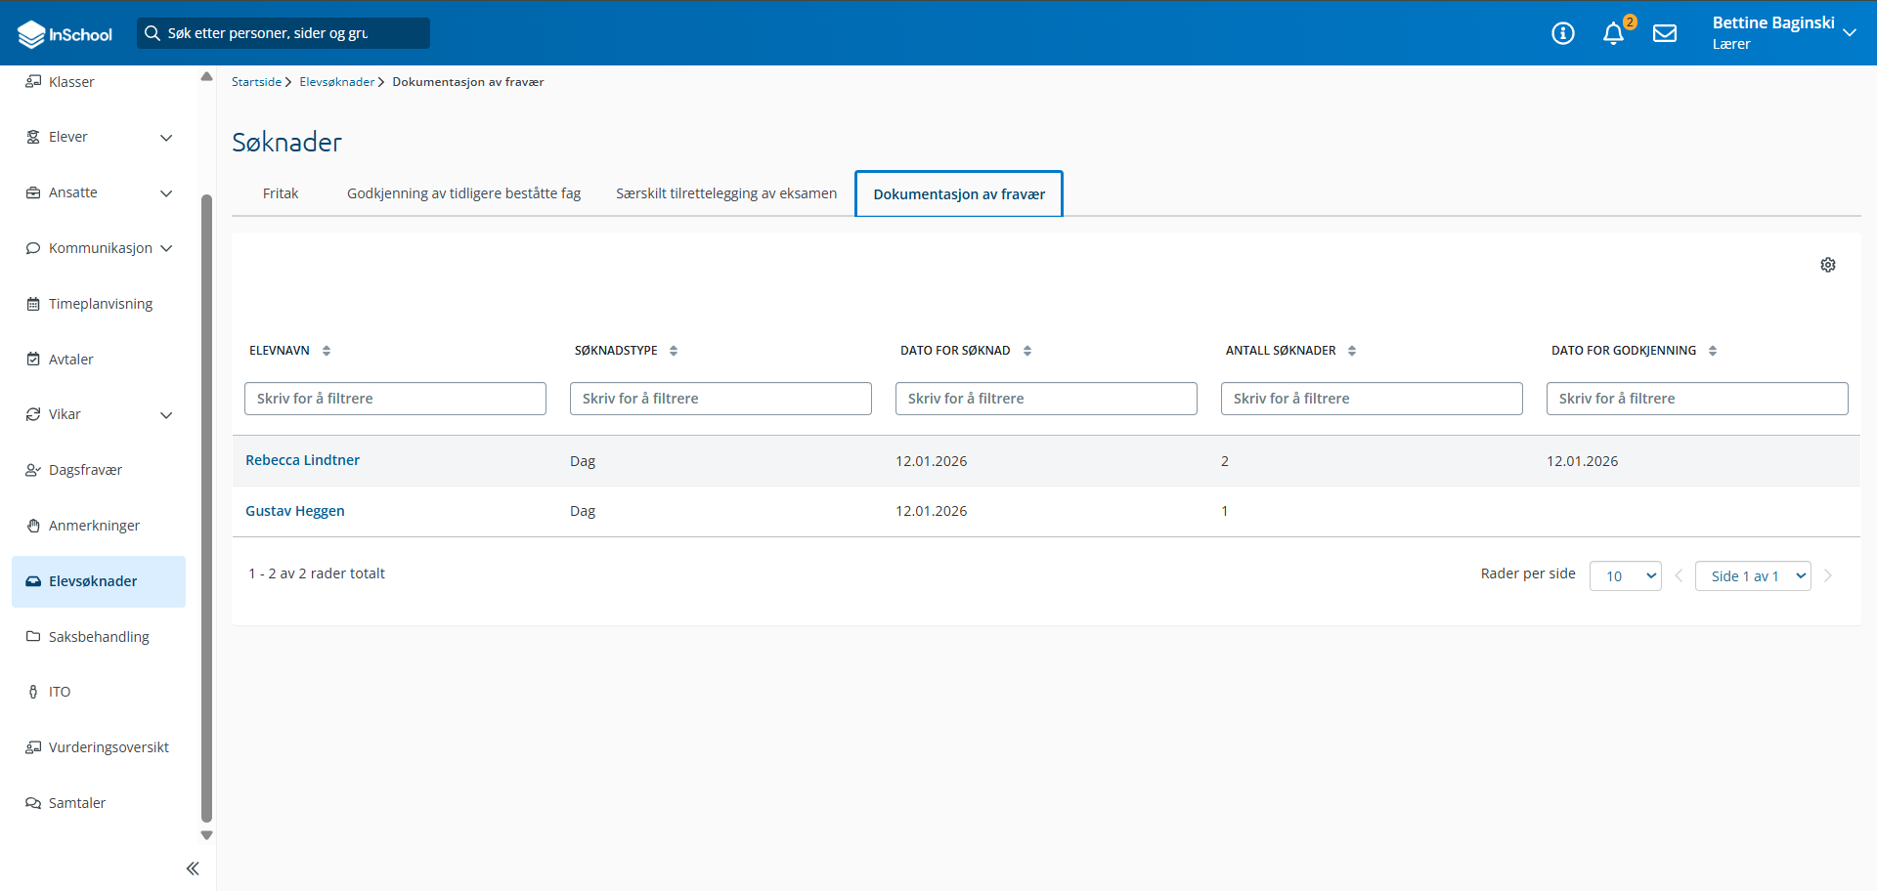Sort by Dato for godkjenning arrows

[1713, 351]
